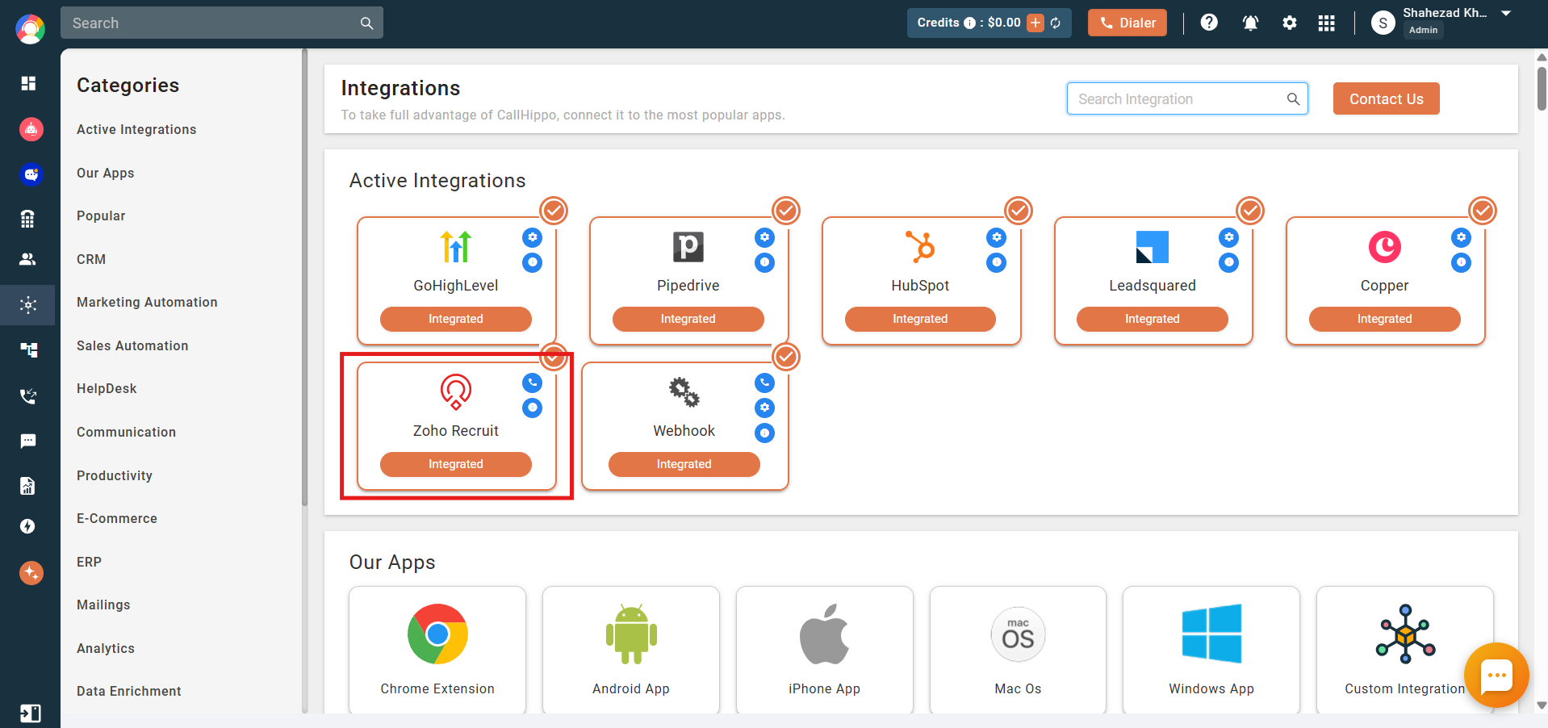Select Active Integrations category

point(136,129)
